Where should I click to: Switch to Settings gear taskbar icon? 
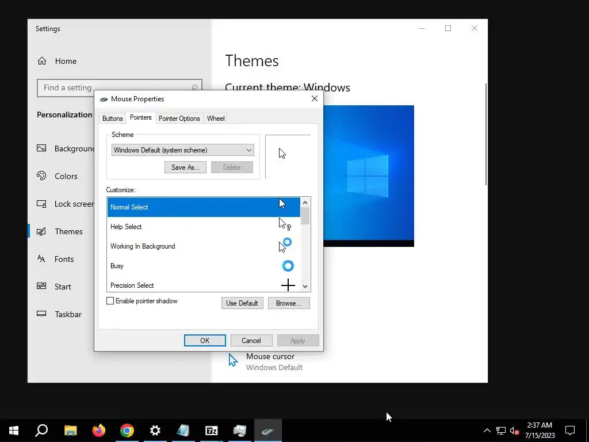[155, 430]
